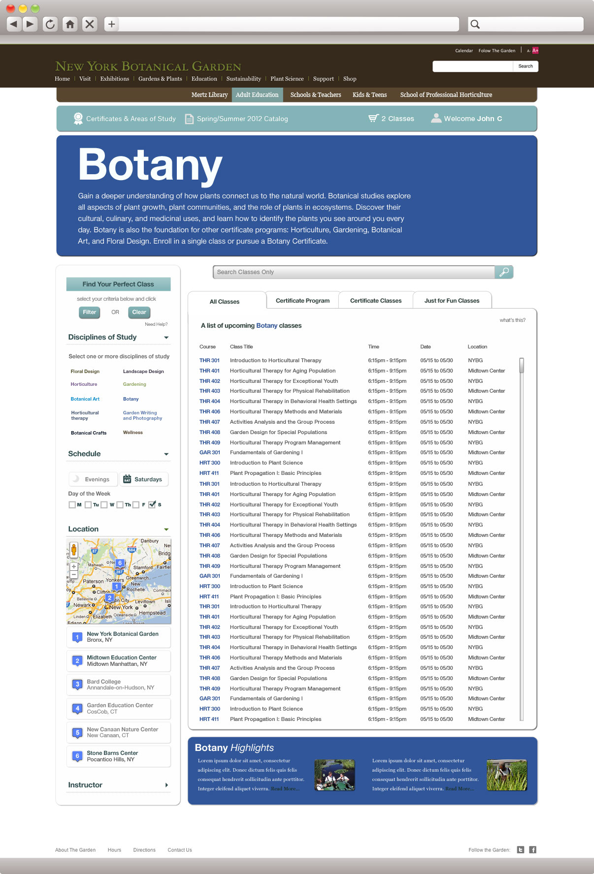The width and height of the screenshot is (594, 874).
Task: Zoom out on the map with minus
Action: point(74,574)
